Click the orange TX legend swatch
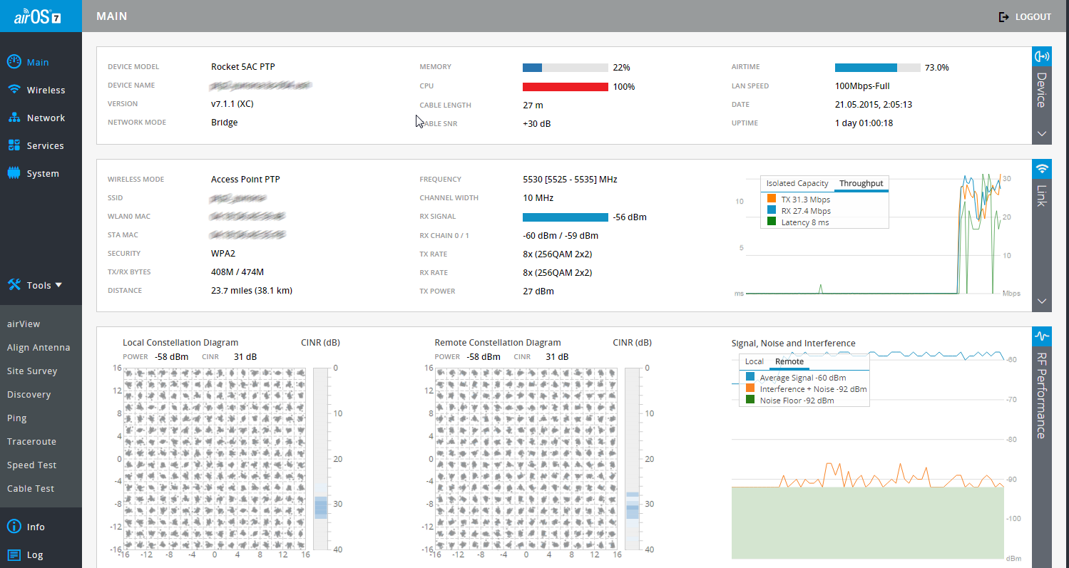Image resolution: width=1069 pixels, height=568 pixels. coord(771,199)
